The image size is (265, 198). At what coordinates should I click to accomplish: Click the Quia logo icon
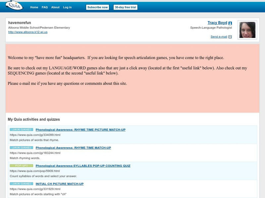point(14,6)
